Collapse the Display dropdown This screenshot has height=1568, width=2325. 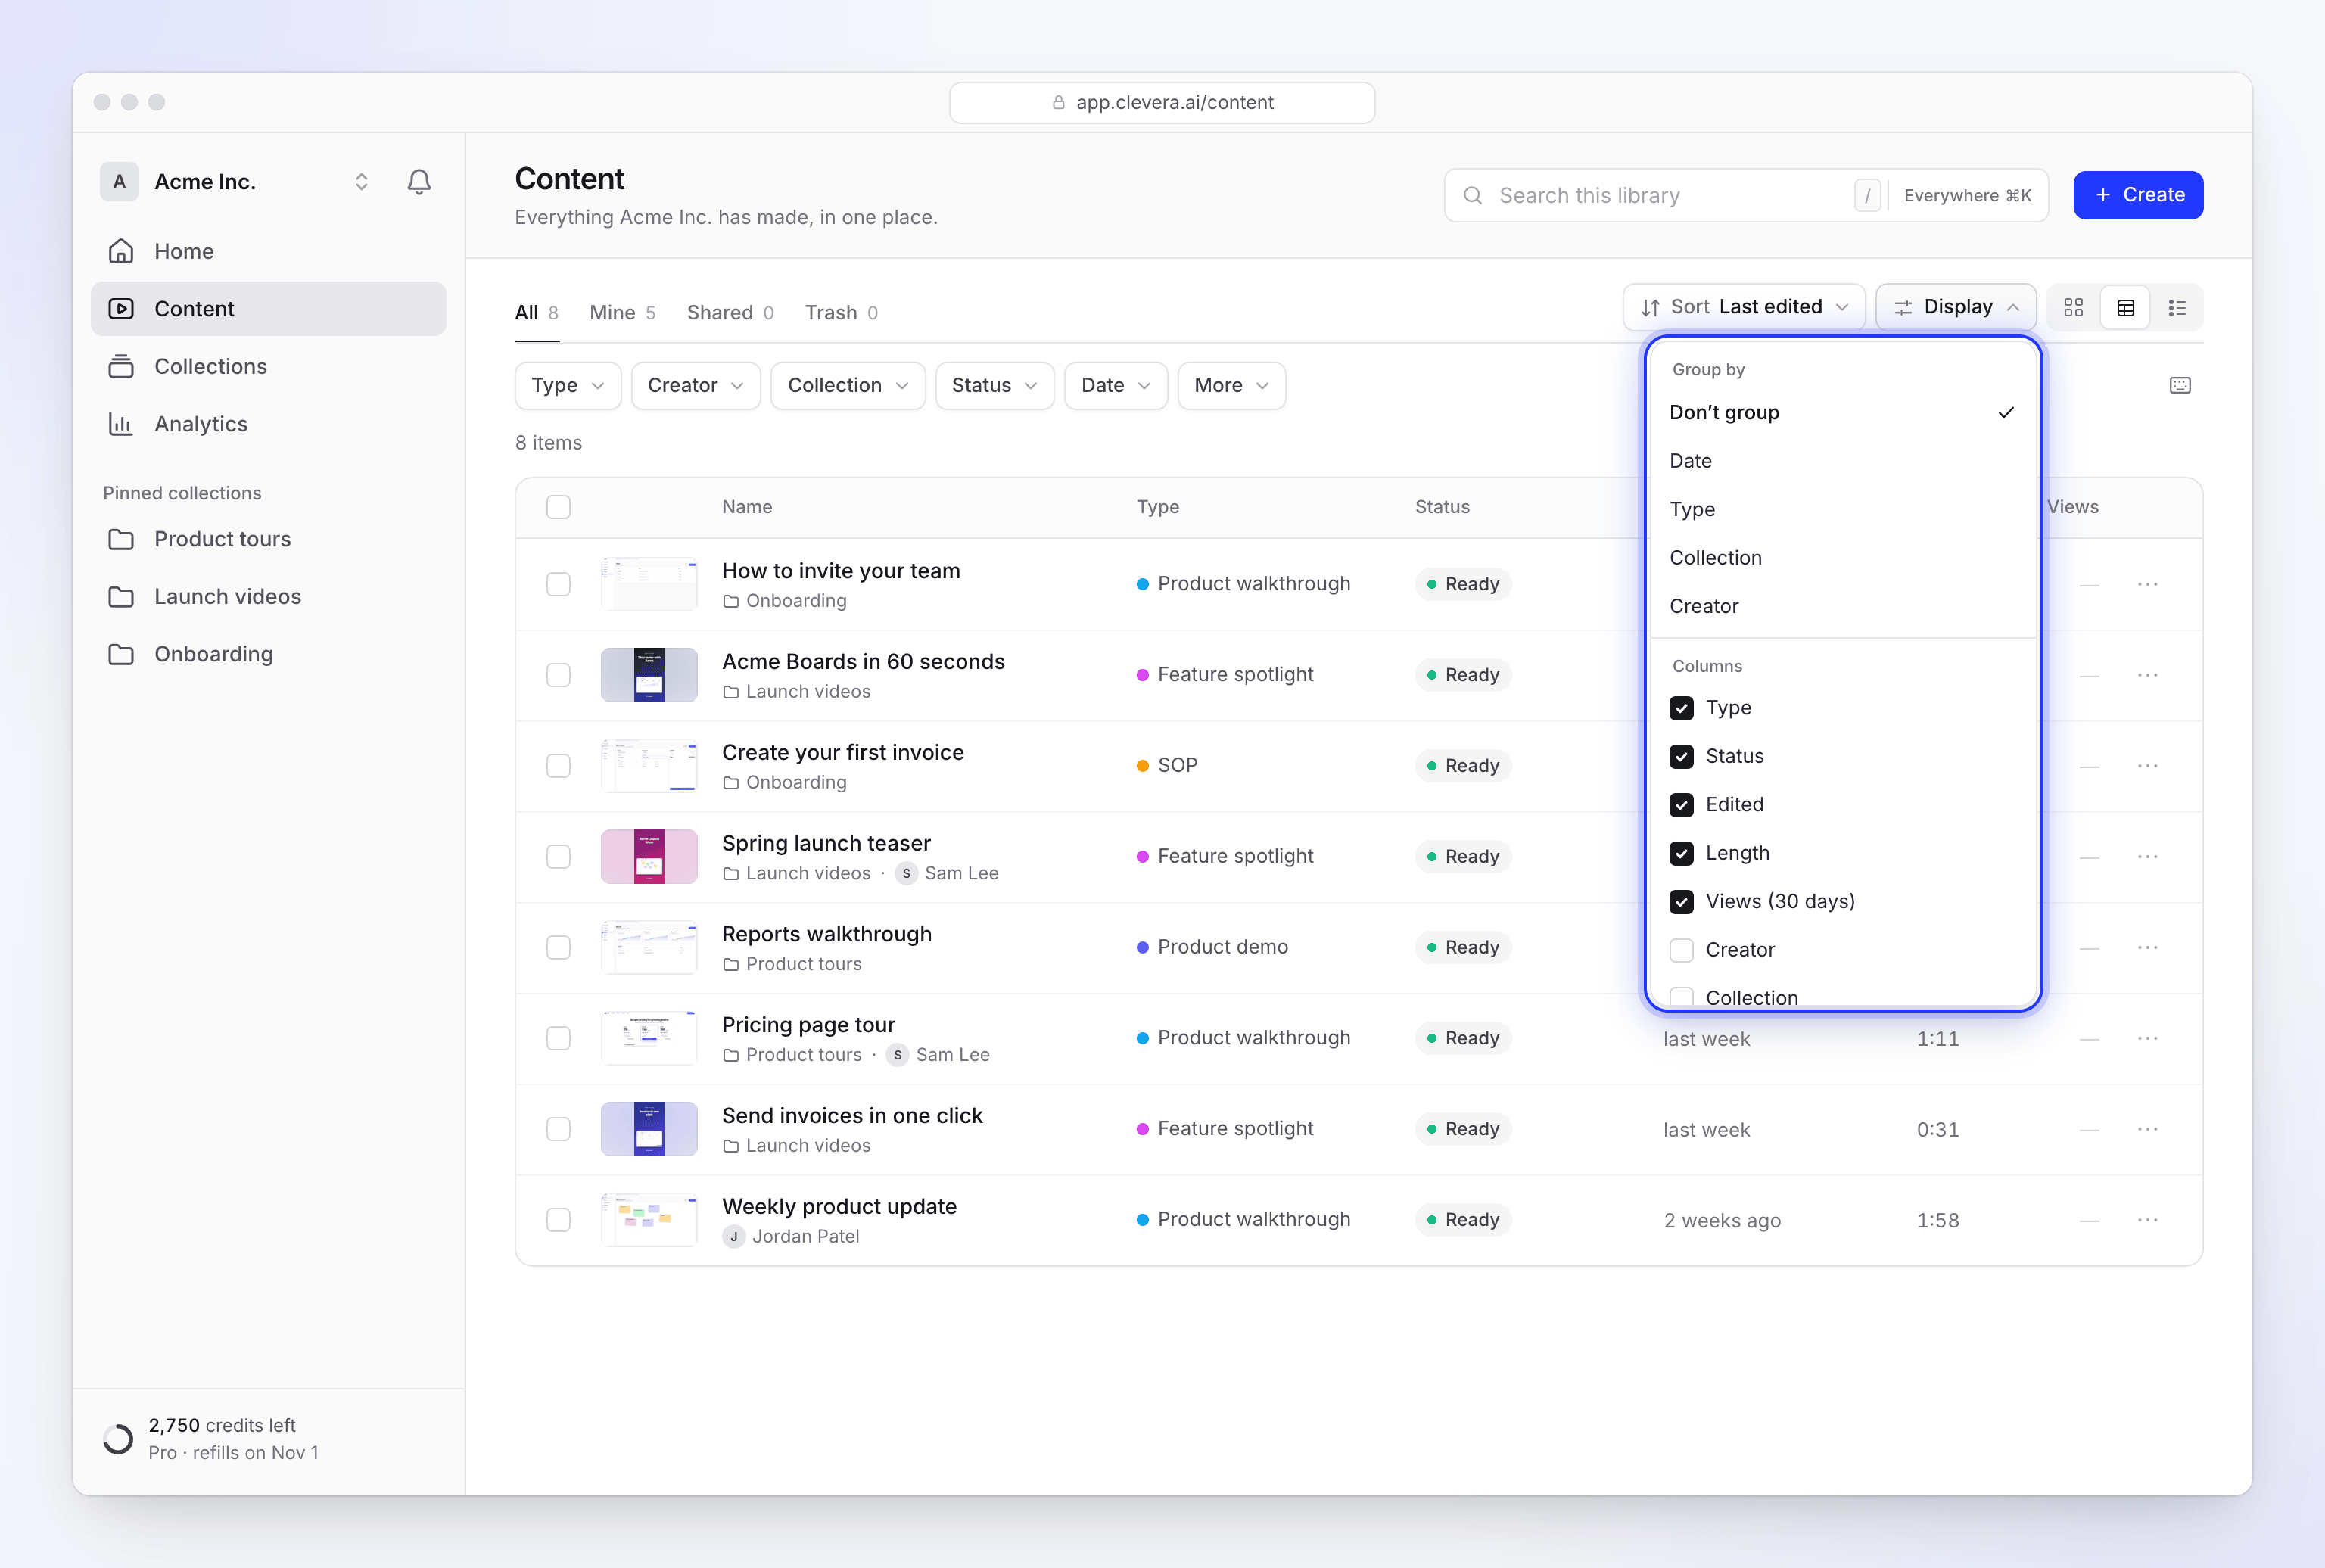pyautogui.click(x=1956, y=307)
